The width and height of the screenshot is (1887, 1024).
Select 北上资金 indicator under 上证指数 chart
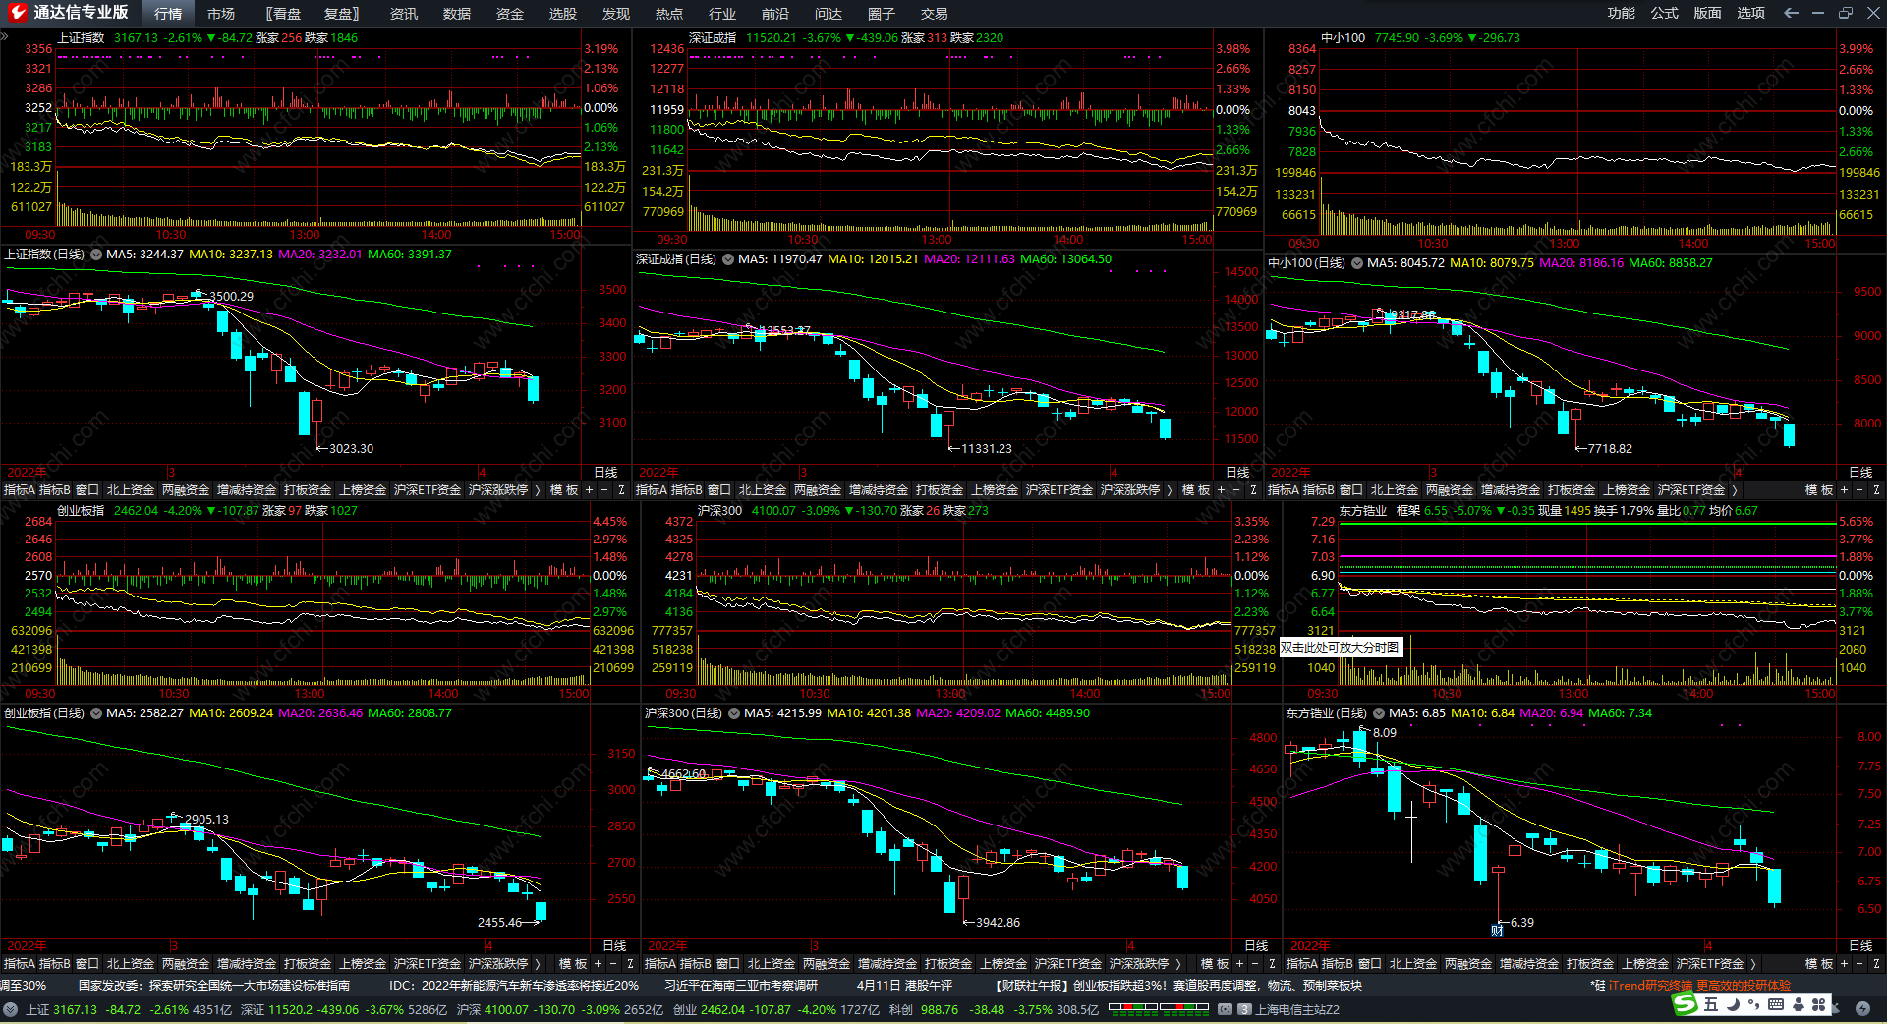click(x=131, y=489)
